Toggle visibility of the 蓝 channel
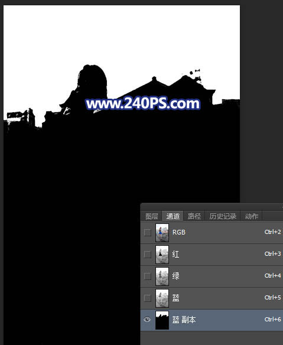The width and height of the screenshot is (283, 345). [x=148, y=298]
